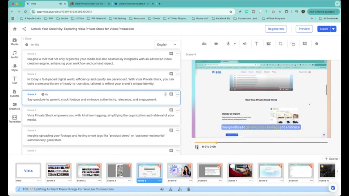Select Scene 7 thumbnail
Screen dimensions: 349x196
(x=240, y=171)
